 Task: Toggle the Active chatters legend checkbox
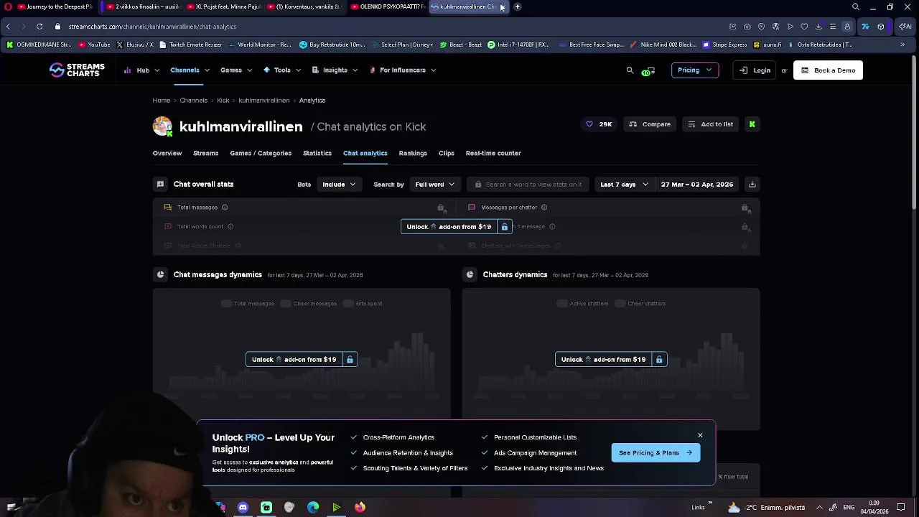tap(562, 304)
